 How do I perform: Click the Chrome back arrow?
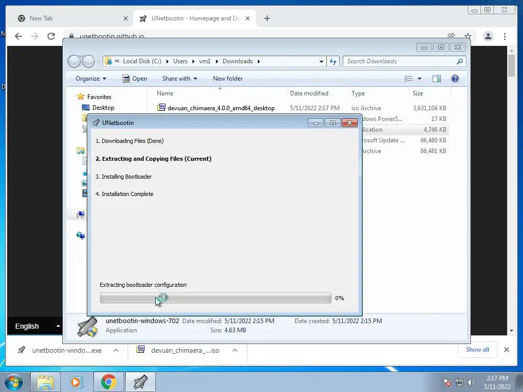[18, 36]
